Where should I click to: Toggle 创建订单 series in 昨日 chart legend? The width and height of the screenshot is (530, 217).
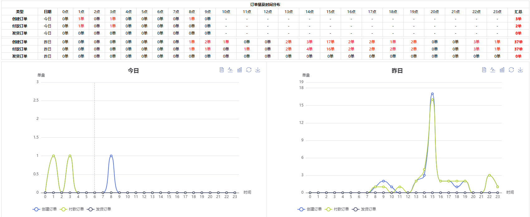(310, 209)
